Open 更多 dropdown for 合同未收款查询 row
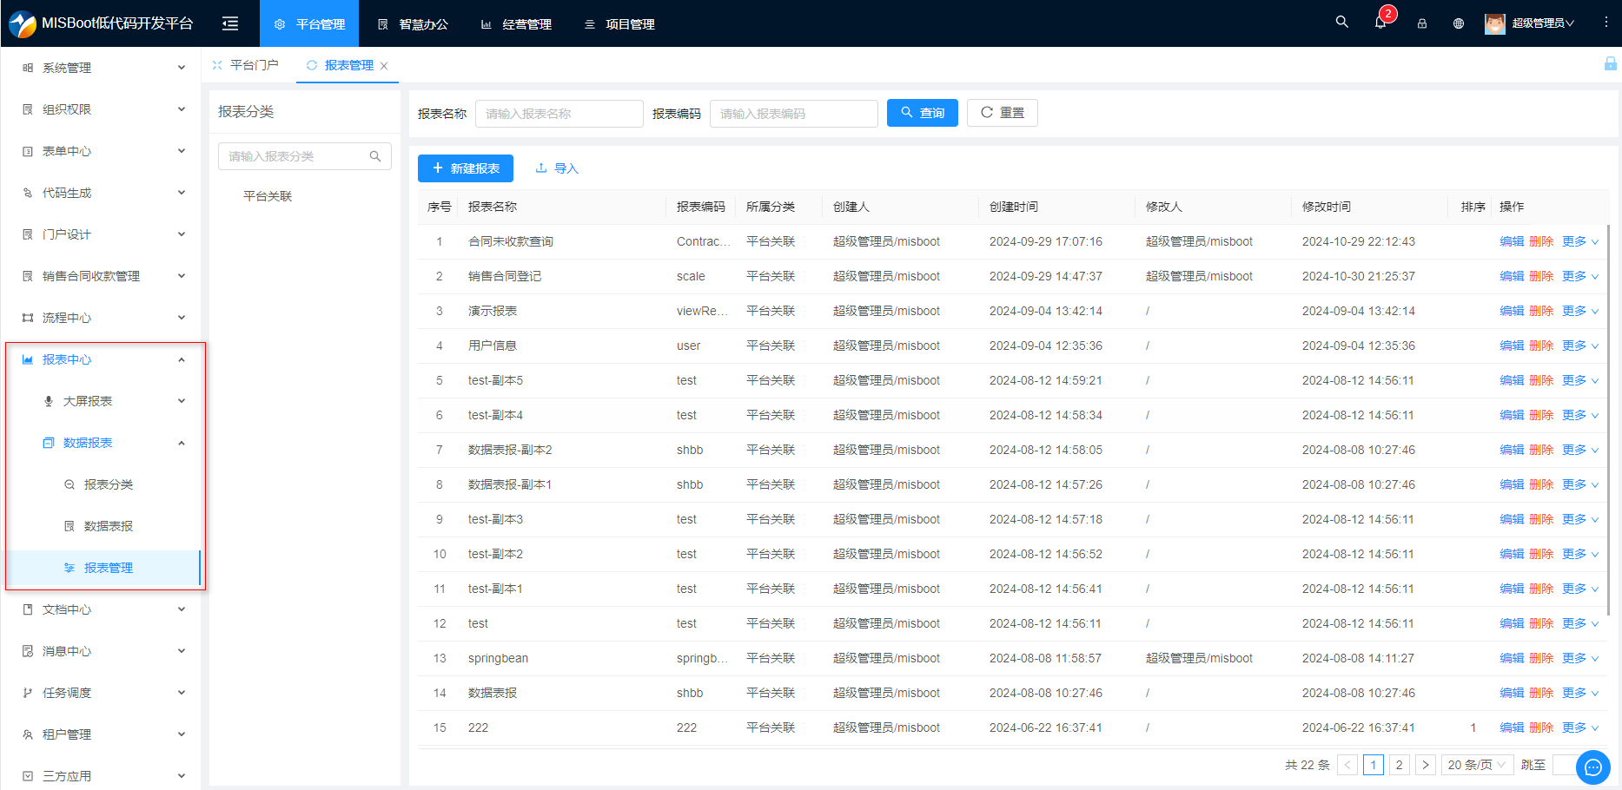The height and width of the screenshot is (790, 1622). 1580,241
